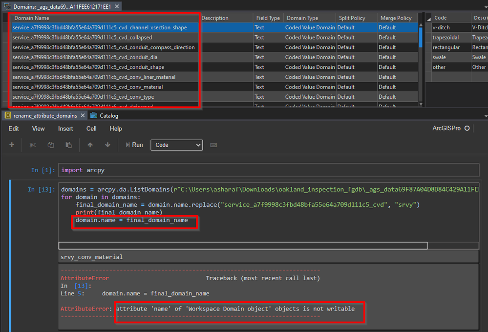Open the command palette keyboard icon
The height and width of the screenshot is (332, 488).
click(213, 145)
